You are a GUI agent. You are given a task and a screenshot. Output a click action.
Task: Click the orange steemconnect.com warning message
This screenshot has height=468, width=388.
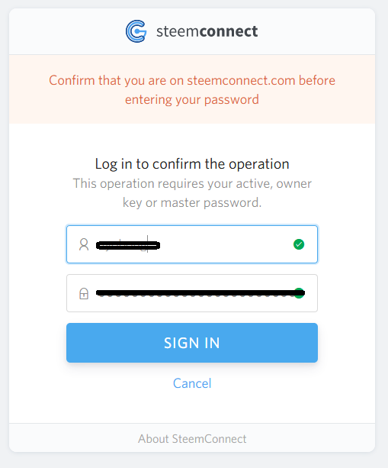[192, 90]
